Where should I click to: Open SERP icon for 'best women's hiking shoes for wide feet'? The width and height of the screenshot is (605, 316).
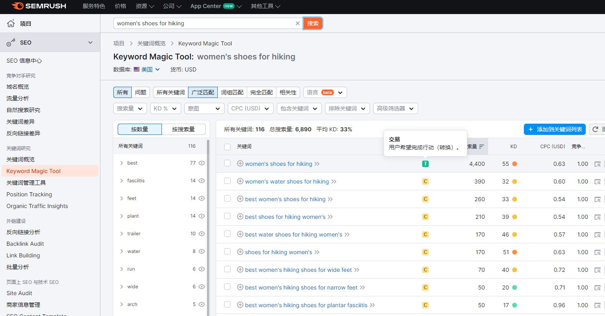(x=597, y=270)
